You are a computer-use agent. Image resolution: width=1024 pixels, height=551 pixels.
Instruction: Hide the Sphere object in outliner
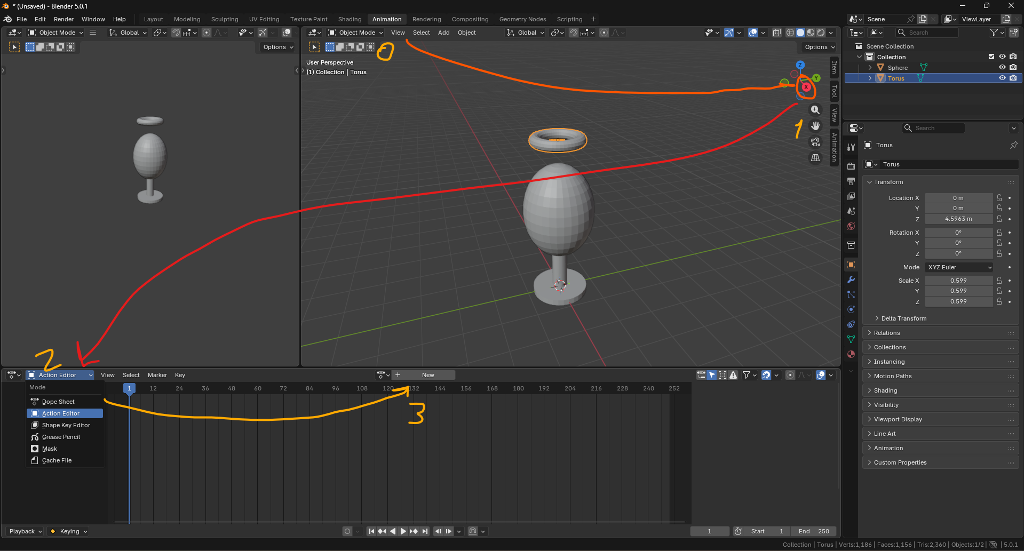coord(1002,68)
